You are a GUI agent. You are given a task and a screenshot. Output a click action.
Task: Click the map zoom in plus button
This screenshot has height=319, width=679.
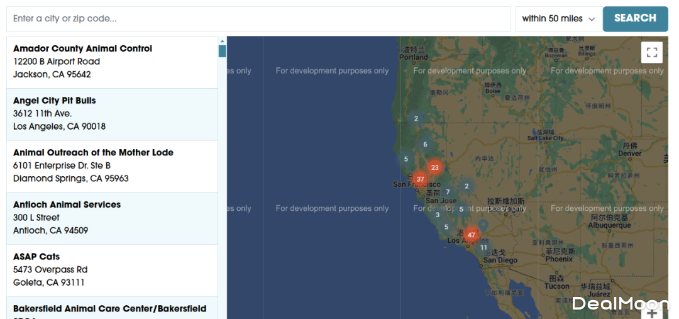[x=652, y=313]
